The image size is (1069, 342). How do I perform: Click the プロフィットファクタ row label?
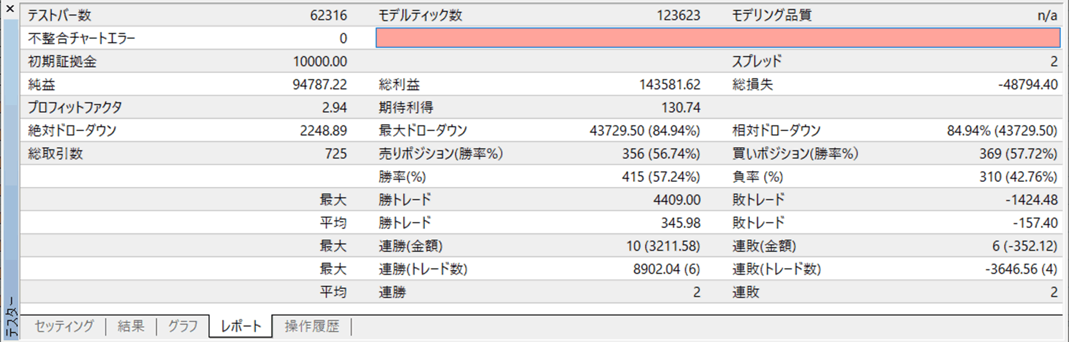click(x=75, y=108)
